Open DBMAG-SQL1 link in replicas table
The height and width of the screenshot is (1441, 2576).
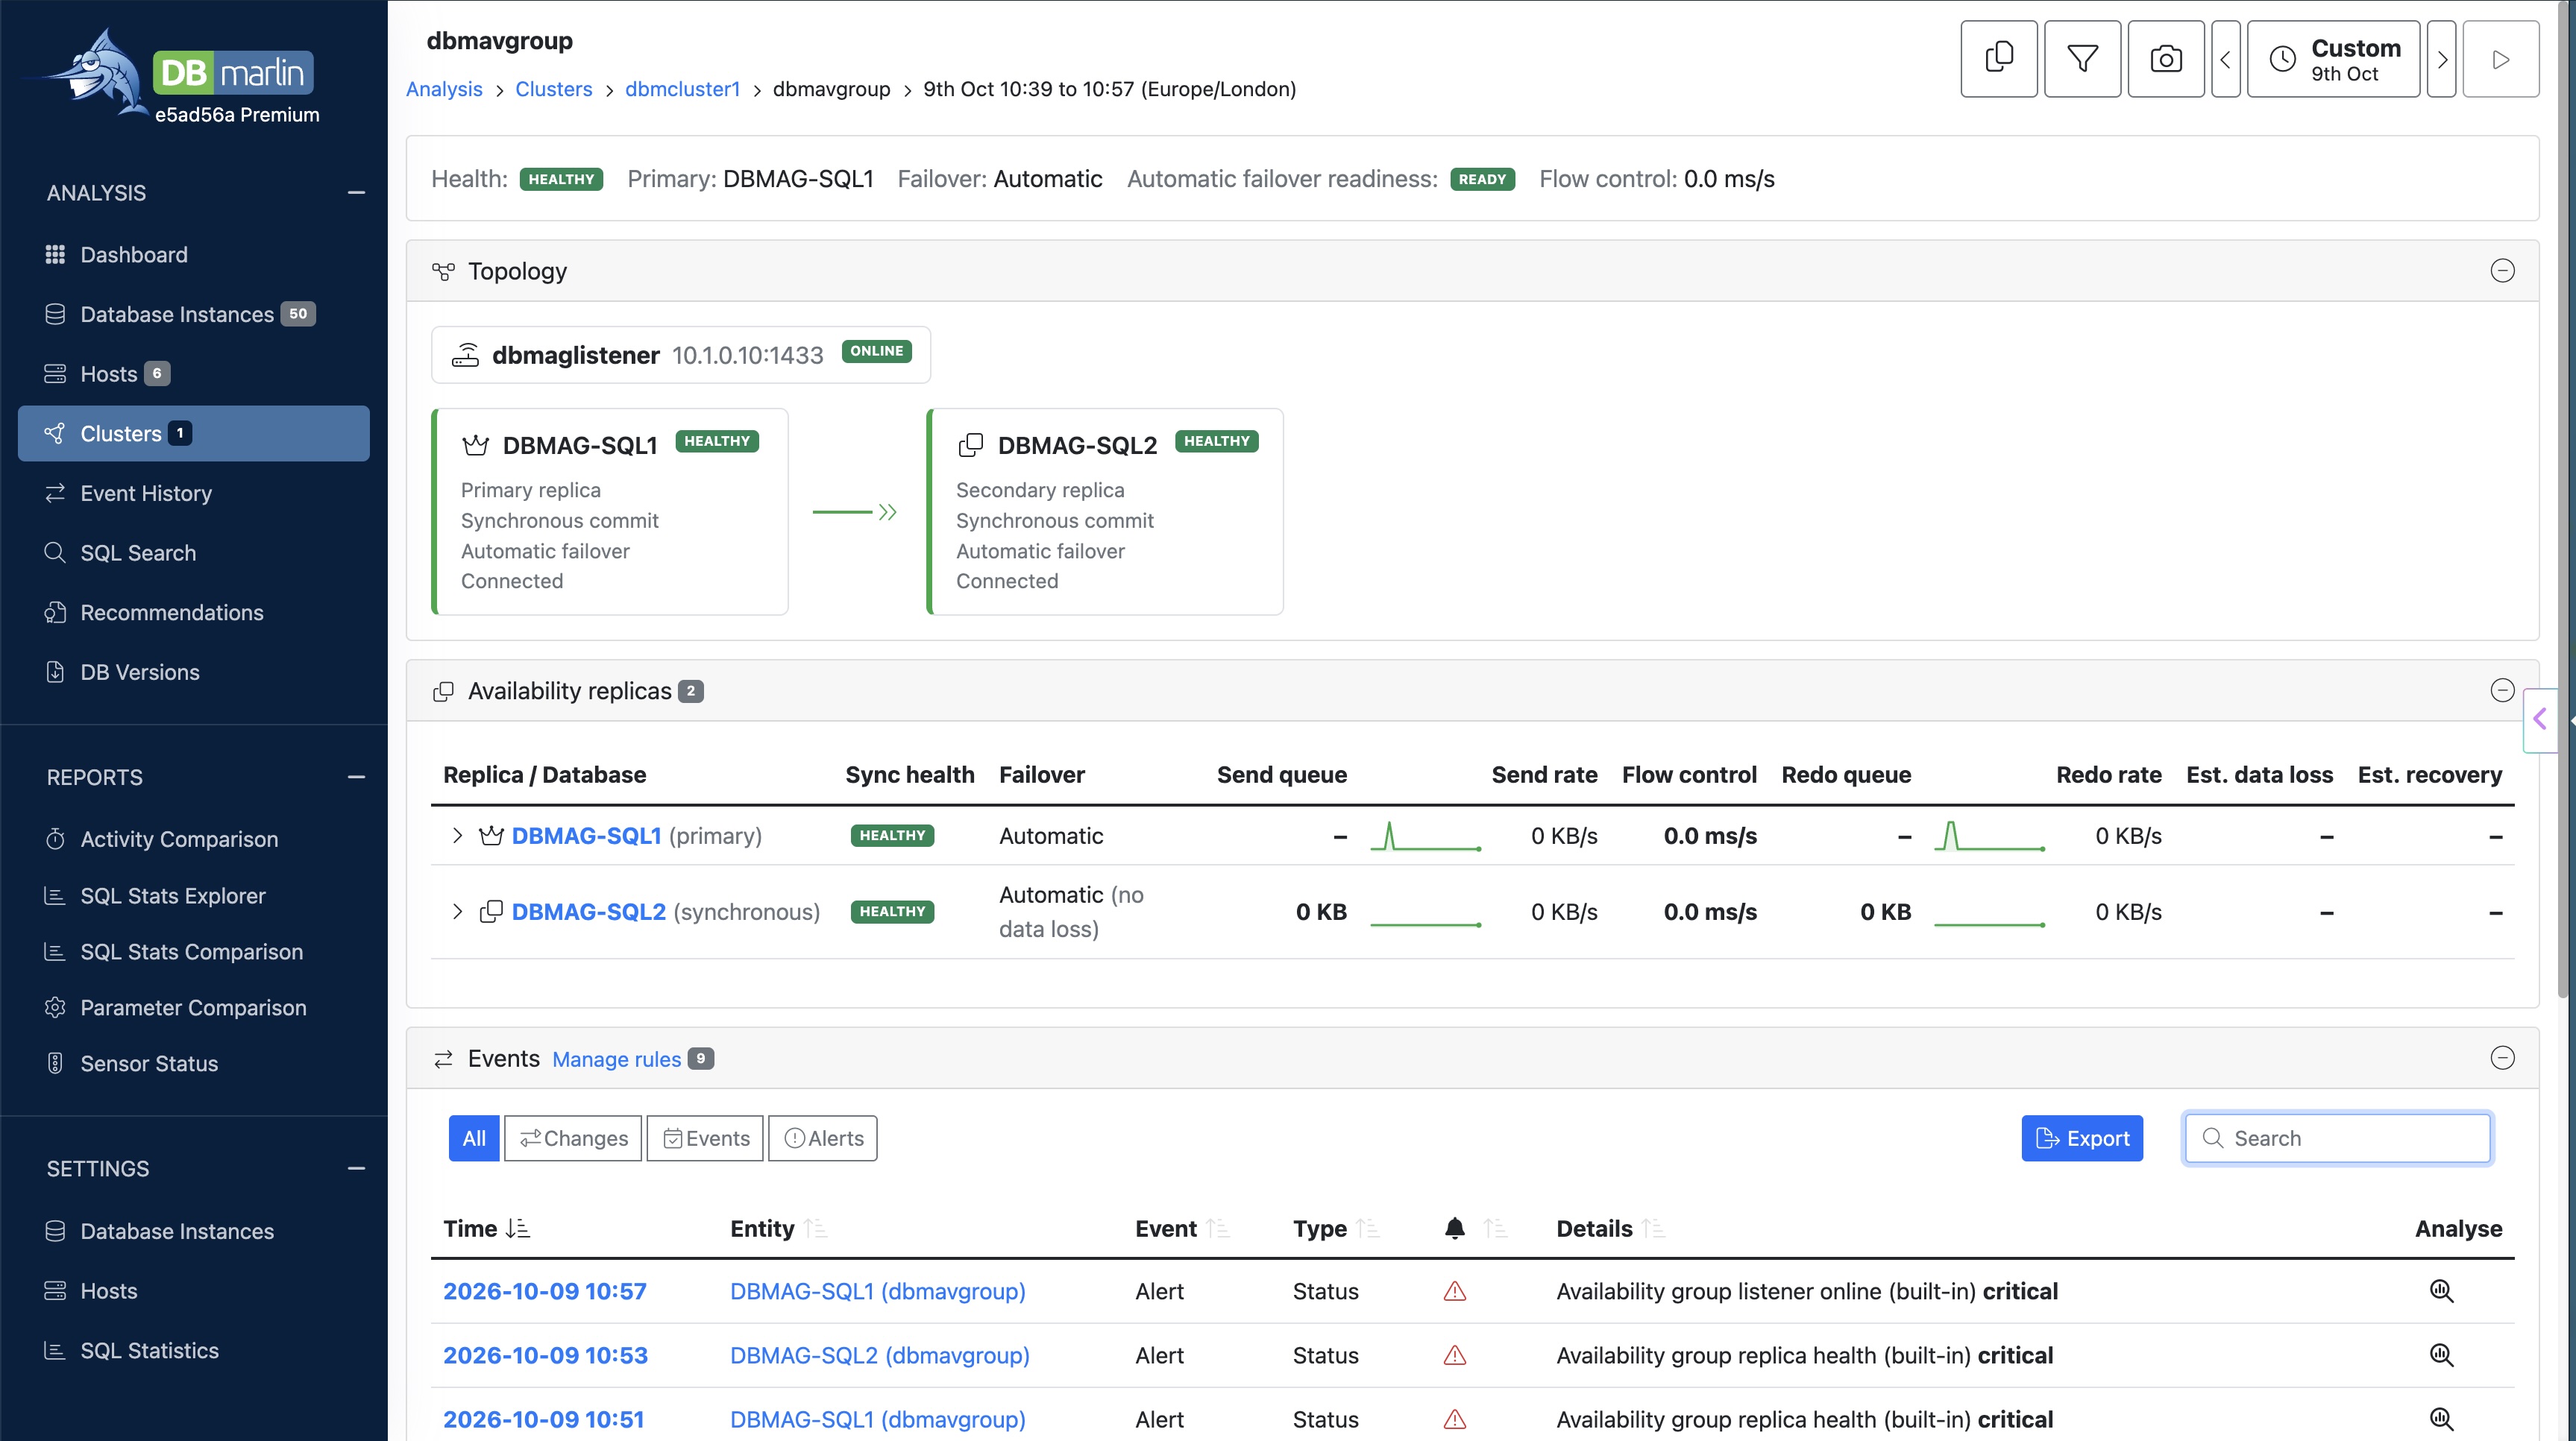pos(586,836)
